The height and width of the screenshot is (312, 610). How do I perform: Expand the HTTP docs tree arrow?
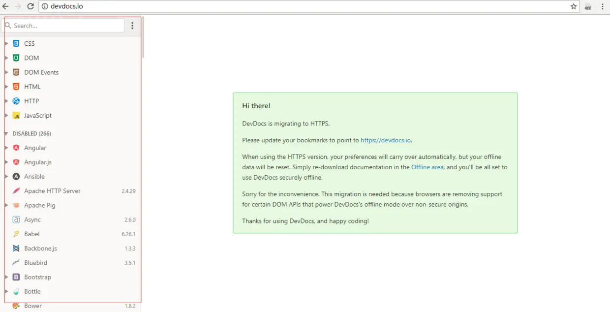coord(6,101)
